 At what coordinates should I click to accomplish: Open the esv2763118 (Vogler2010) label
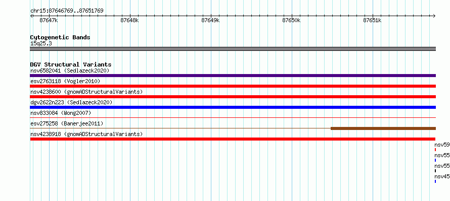(x=65, y=81)
